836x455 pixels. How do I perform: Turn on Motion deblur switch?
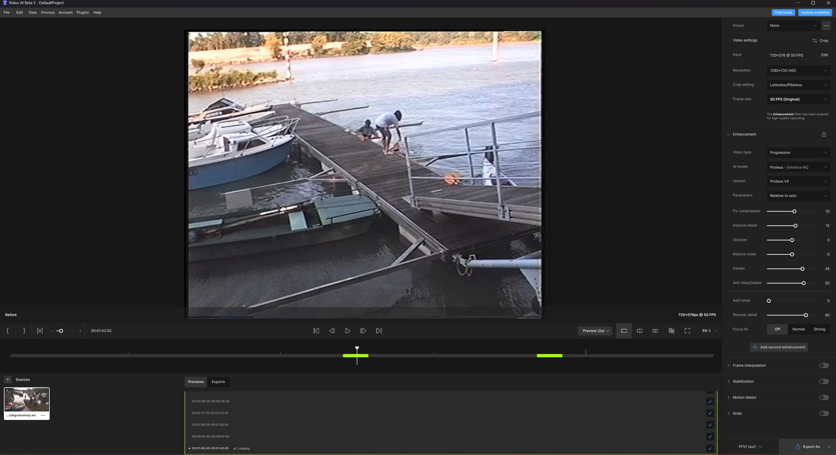coord(823,398)
